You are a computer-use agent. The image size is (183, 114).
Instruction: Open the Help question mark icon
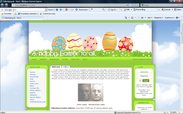(177, 18)
